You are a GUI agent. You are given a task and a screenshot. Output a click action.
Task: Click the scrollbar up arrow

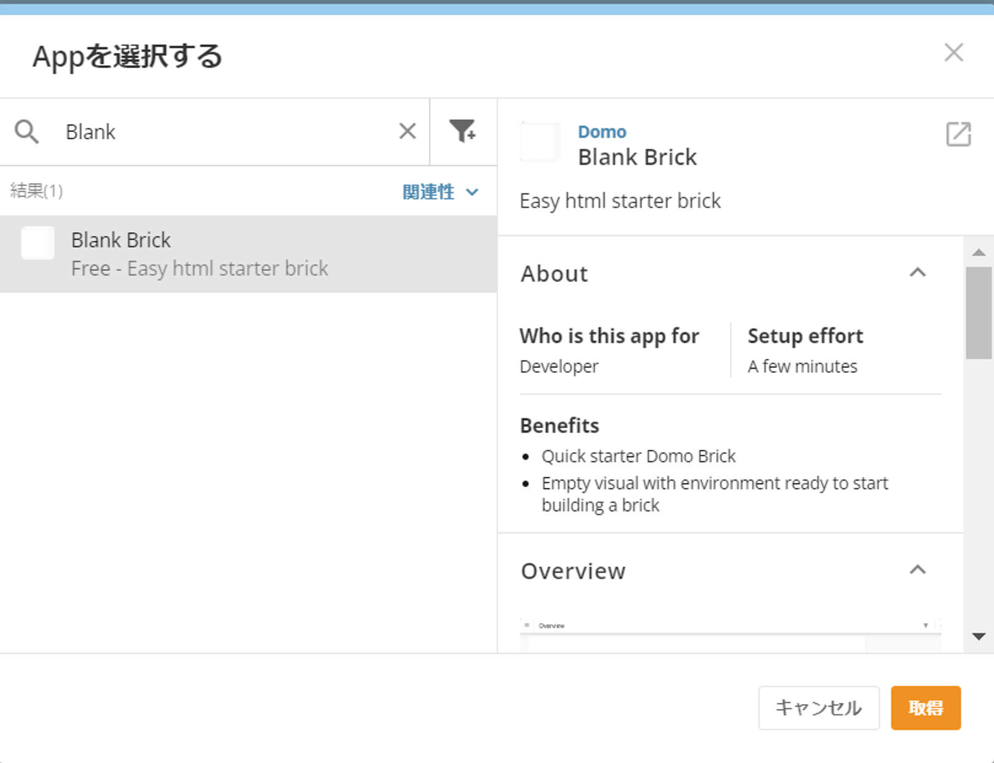[979, 252]
